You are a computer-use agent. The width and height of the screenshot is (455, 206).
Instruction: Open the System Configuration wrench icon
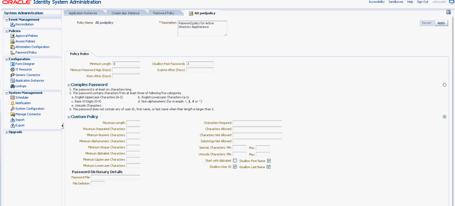[13, 109]
